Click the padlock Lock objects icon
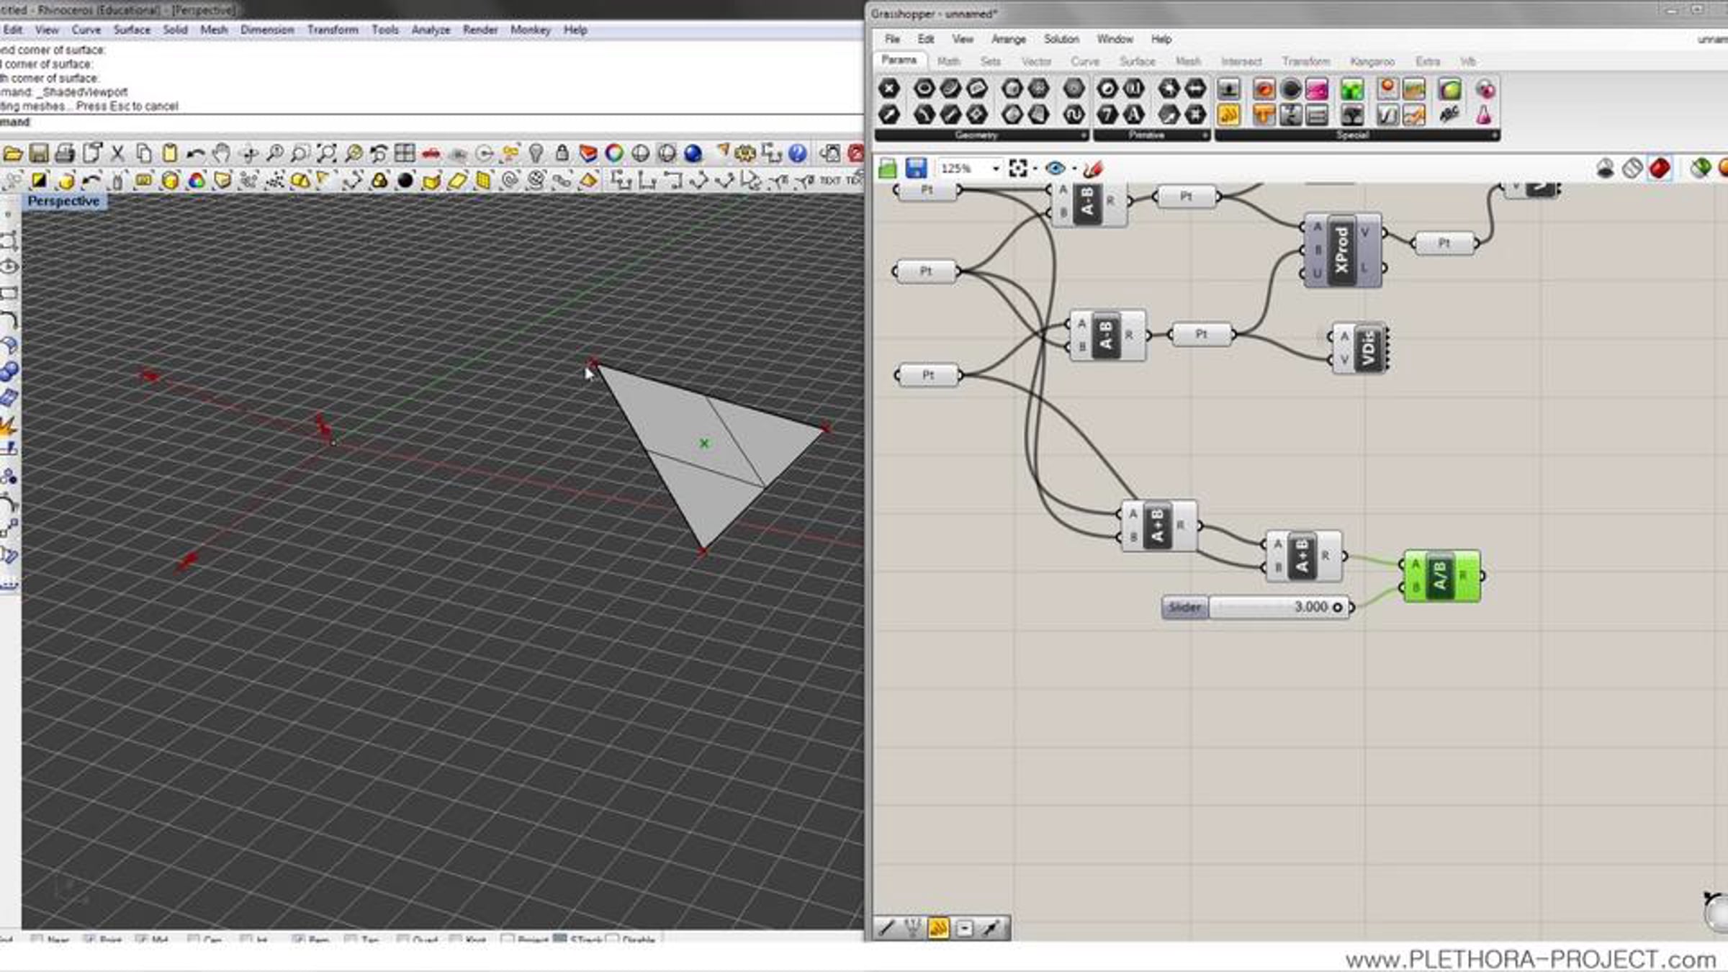This screenshot has width=1728, height=972. pos(562,153)
